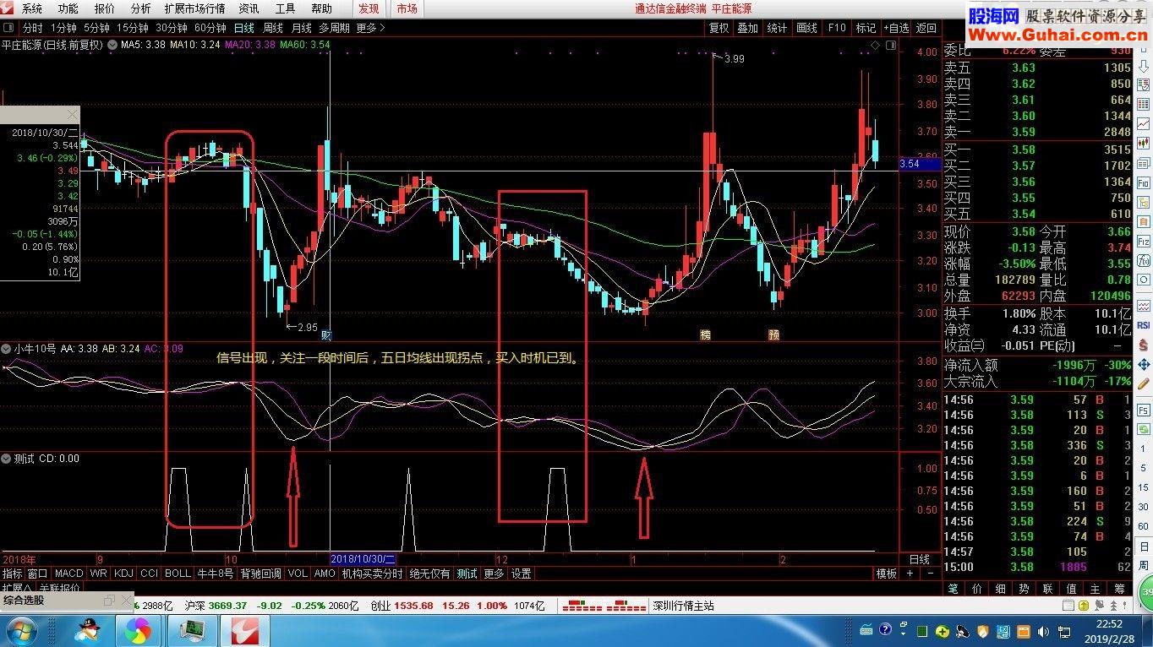Click the line chart icon in the right sidebar

click(1144, 123)
